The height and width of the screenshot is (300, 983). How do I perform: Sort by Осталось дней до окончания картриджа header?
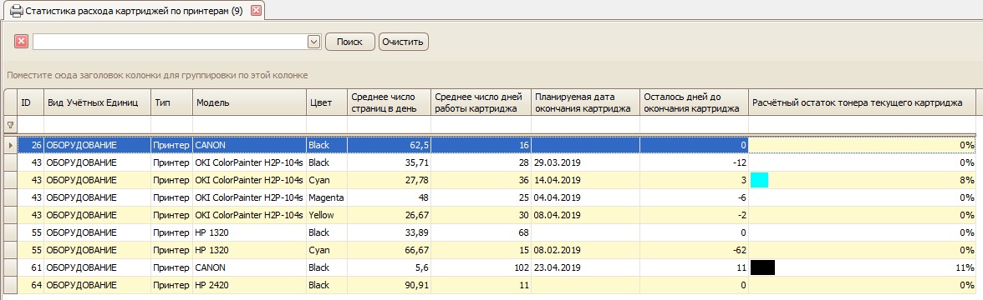[x=694, y=102]
